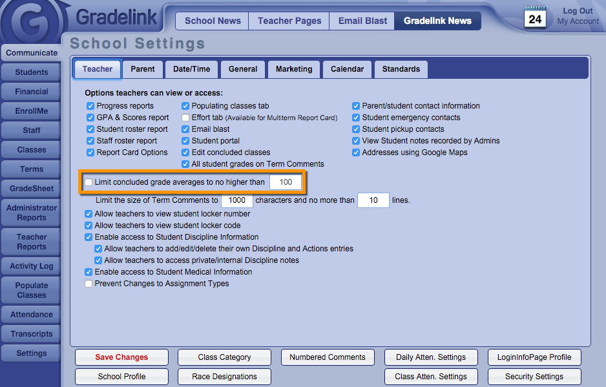Screen dimensions: 606x387
Task: Click the Term Comments character limit field
Action: pos(236,200)
